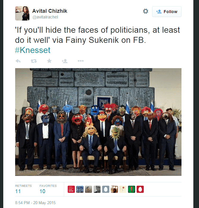Click the reply arrow icon
The image size is (199, 208).
pyautogui.click(x=18, y=61)
